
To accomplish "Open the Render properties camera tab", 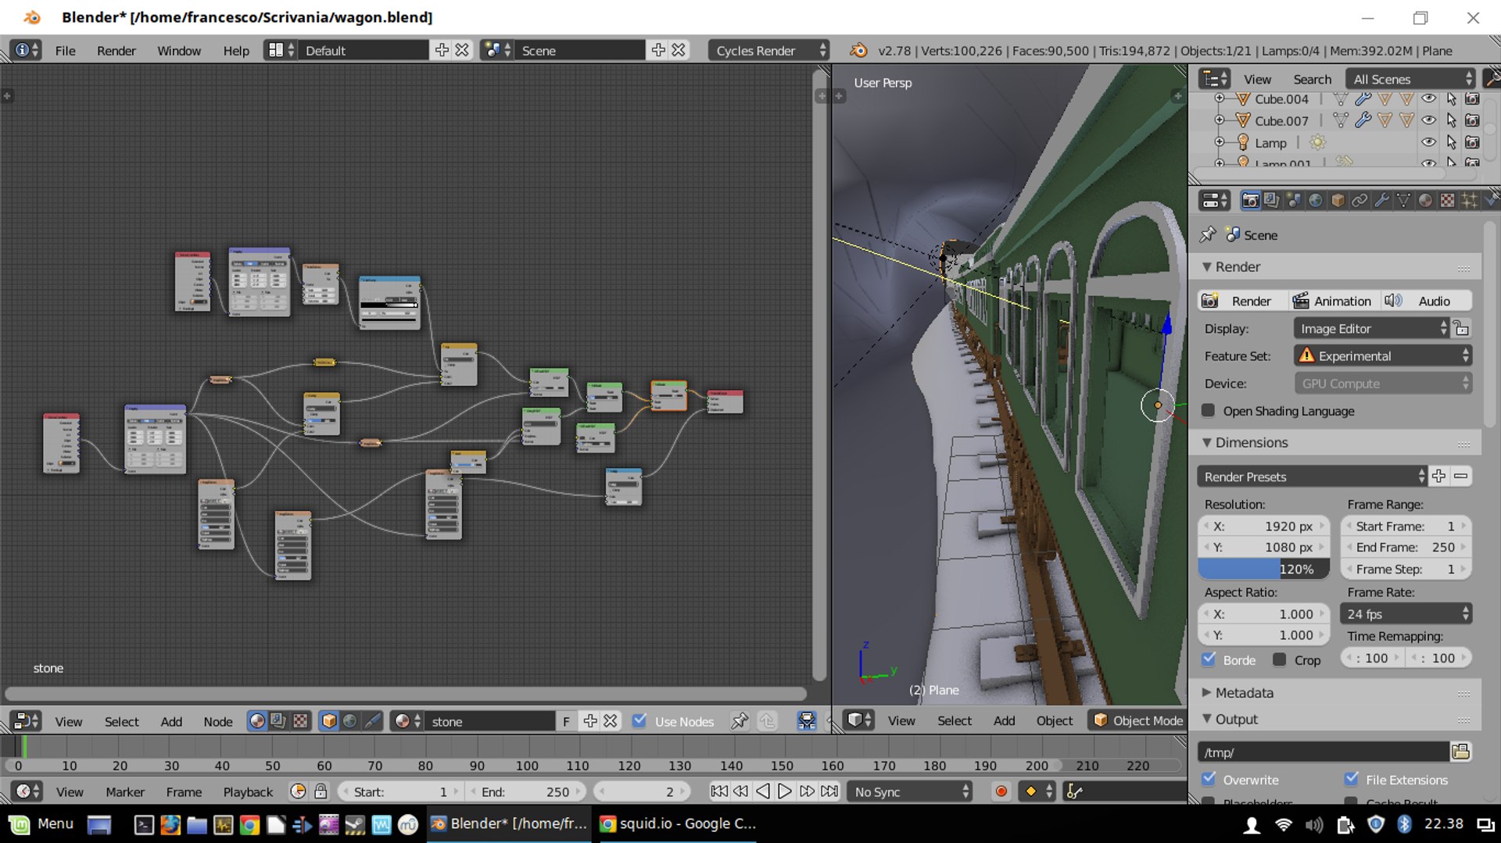I will tap(1250, 201).
